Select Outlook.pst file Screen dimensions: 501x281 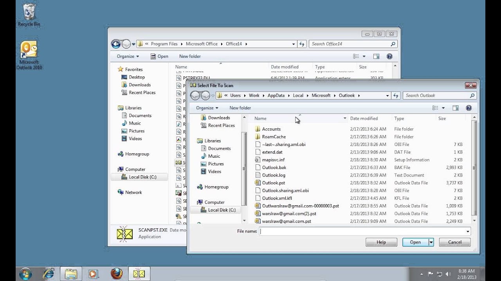274,183
